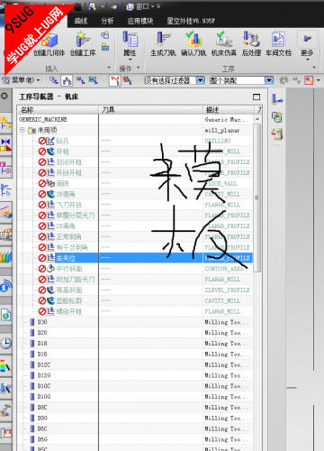This screenshot has height=451, width=324.
Task: Expand the 更多 (More) operations dropdown
Action: pos(307,46)
